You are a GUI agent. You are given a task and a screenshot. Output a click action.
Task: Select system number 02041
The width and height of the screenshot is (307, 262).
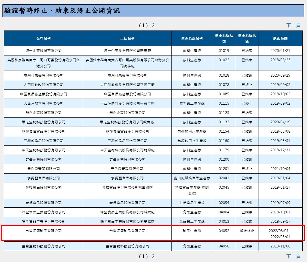click(224, 178)
